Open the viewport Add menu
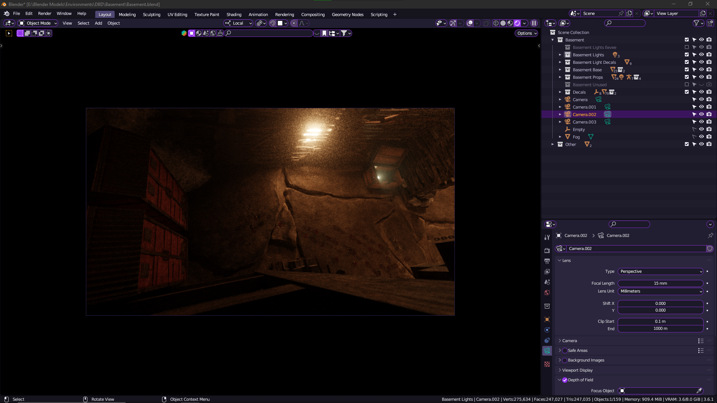Image resolution: width=717 pixels, height=403 pixels. (x=98, y=23)
